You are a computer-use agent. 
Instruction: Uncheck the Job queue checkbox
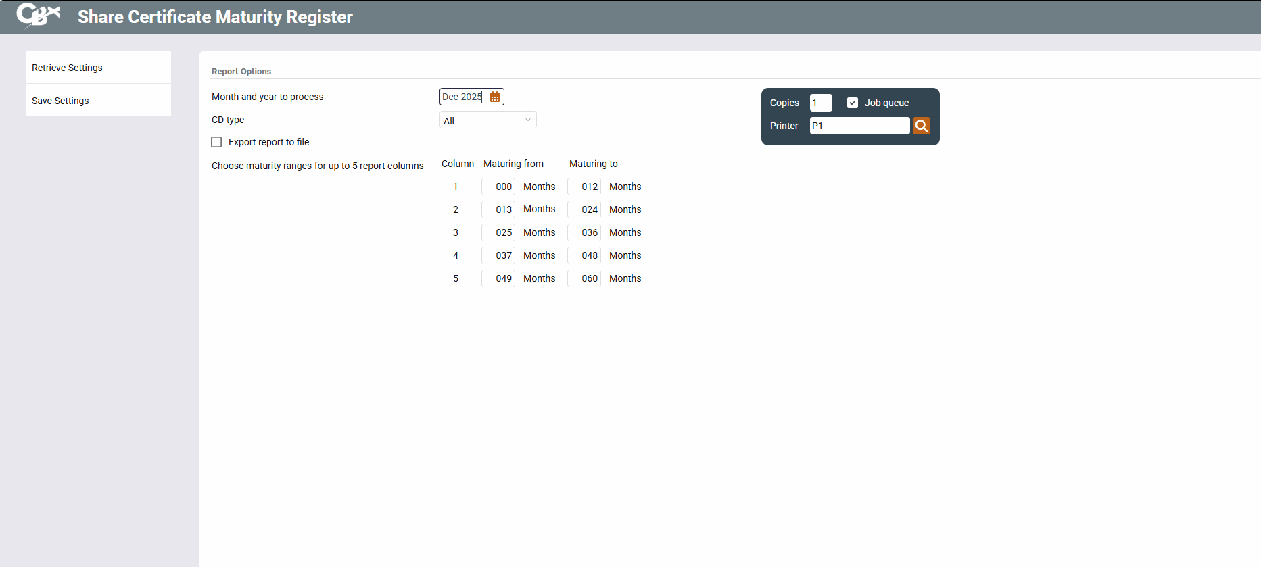pos(853,103)
